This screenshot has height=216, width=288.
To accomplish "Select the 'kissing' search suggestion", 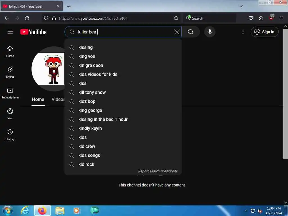I will pyautogui.click(x=123, y=47).
